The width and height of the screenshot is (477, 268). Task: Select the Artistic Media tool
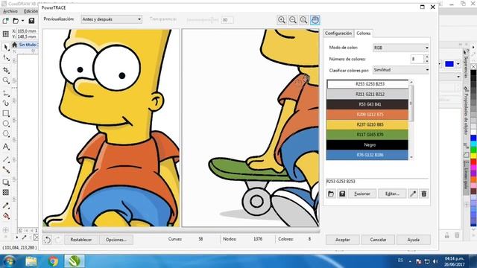tap(6, 103)
